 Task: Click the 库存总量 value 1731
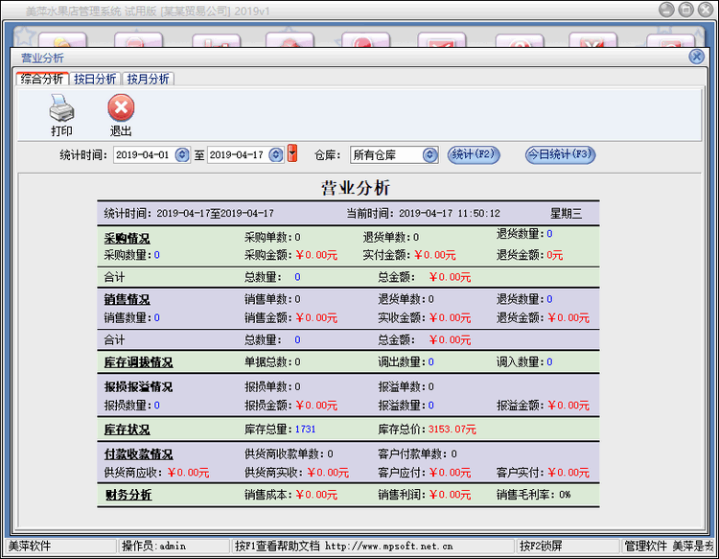pos(306,430)
